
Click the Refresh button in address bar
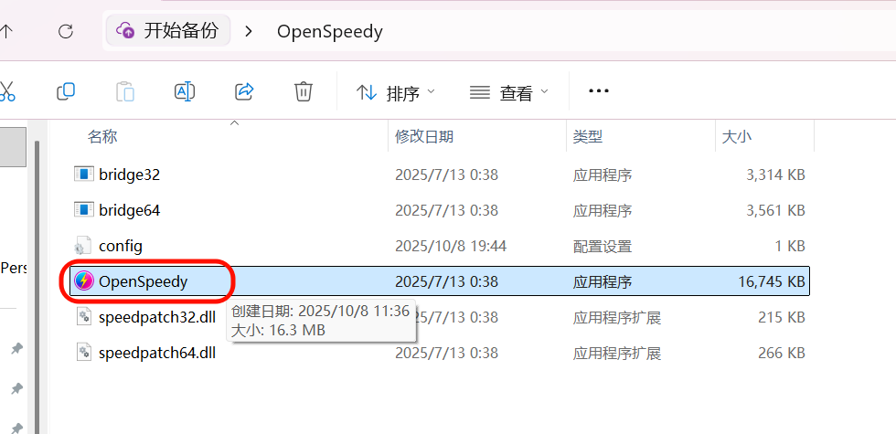pos(66,31)
